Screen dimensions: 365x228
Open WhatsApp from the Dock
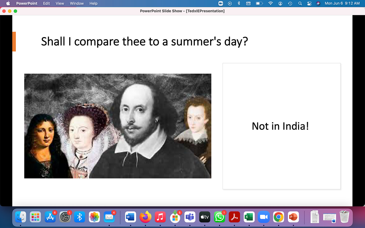219,217
